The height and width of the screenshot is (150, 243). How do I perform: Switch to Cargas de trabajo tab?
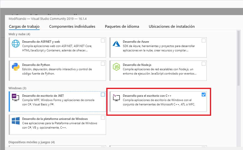point(24,27)
